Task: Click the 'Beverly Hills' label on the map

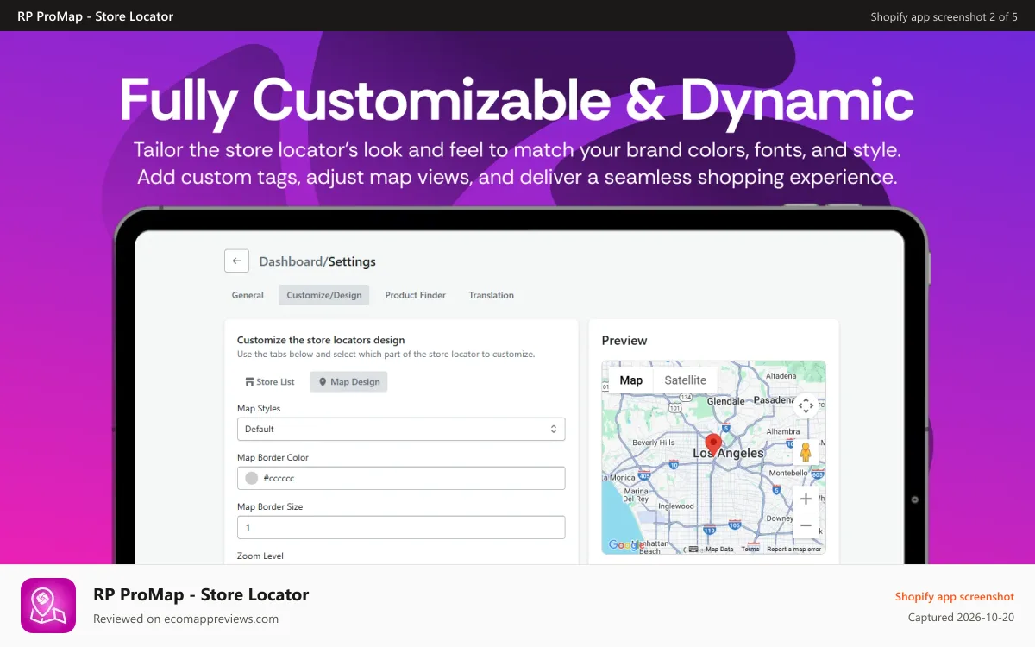Action: tap(653, 443)
